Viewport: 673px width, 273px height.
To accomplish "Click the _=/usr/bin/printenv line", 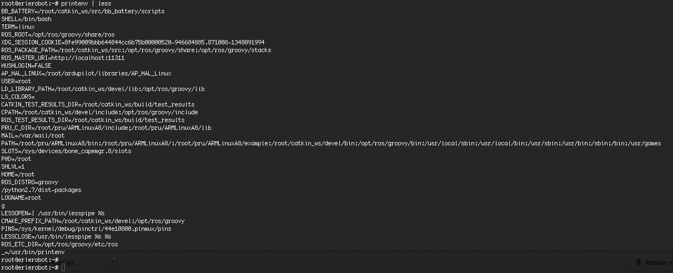I will pyautogui.click(x=33, y=252).
